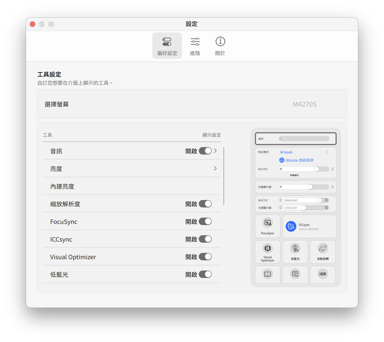Disable the 低藍光 switch

205,275
